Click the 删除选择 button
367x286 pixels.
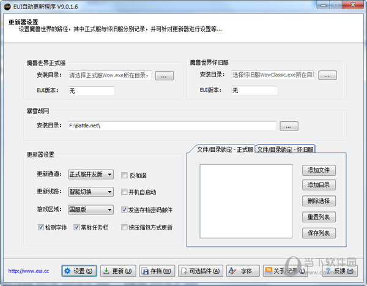319,201
